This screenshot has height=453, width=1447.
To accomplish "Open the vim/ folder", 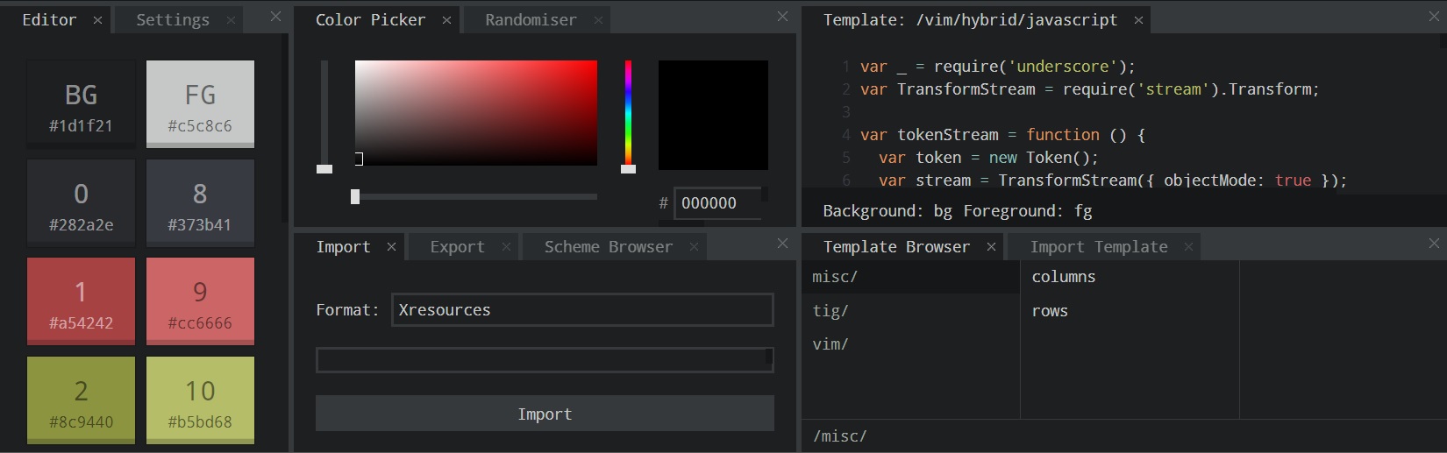I will click(830, 344).
